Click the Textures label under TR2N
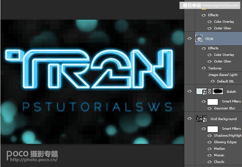 215,68
